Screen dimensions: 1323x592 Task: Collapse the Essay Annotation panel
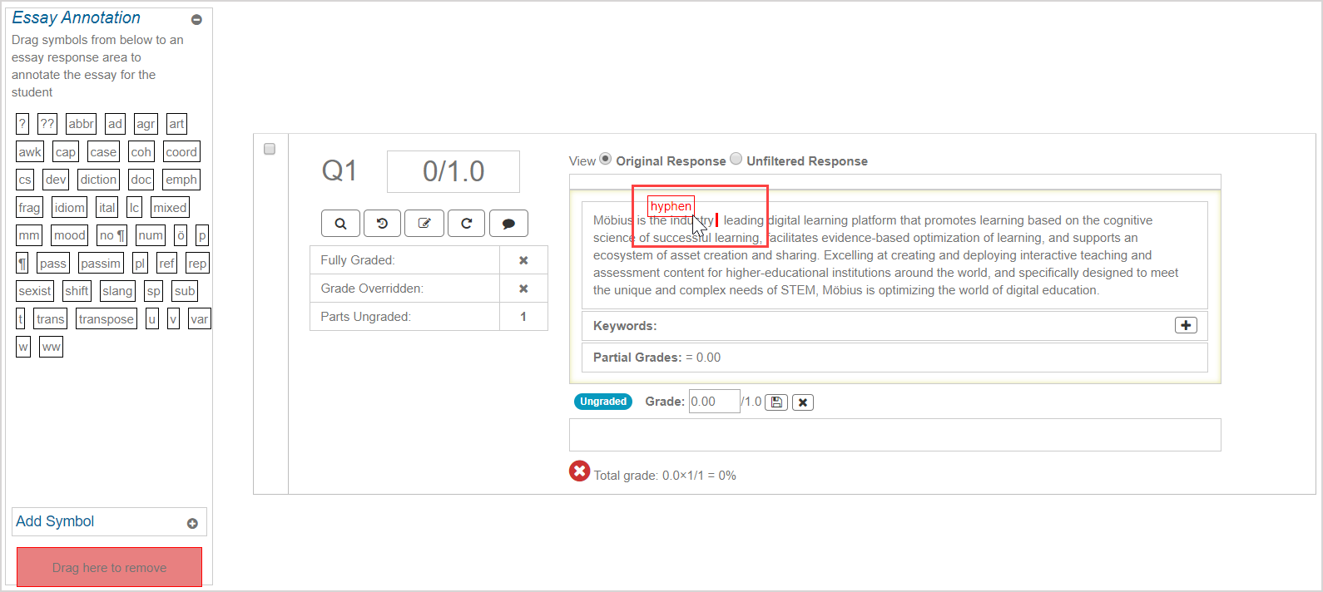point(196,20)
